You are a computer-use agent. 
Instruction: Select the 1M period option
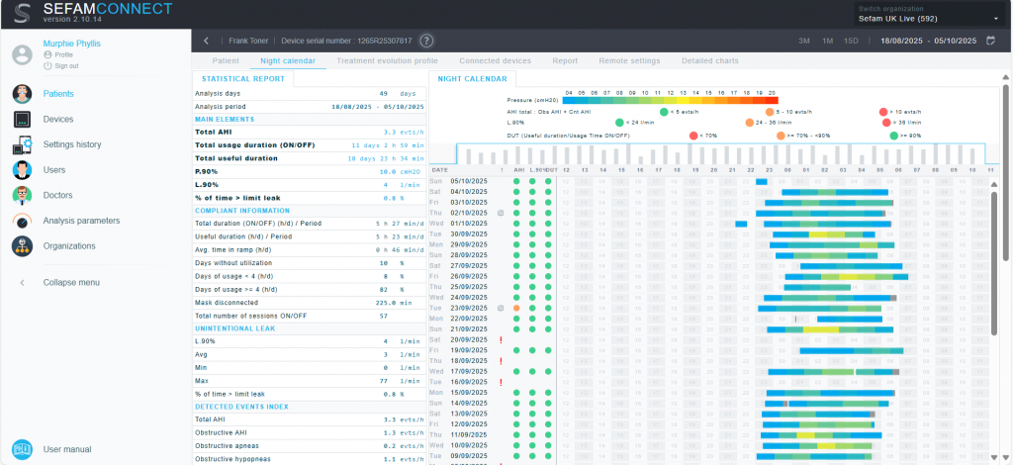827,41
